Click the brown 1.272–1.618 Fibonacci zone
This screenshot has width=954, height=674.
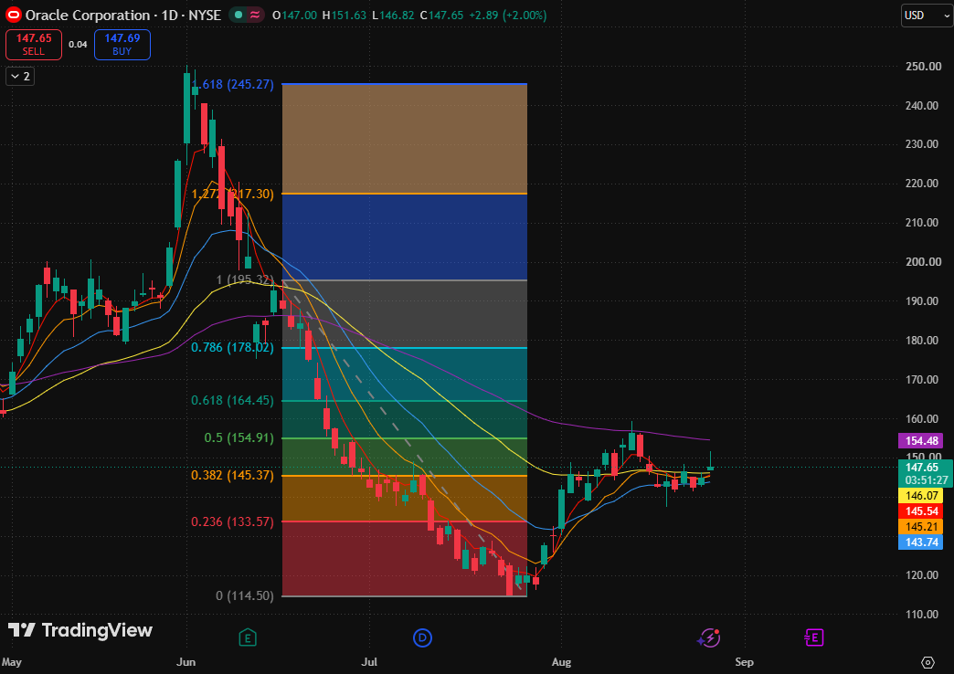(405, 139)
